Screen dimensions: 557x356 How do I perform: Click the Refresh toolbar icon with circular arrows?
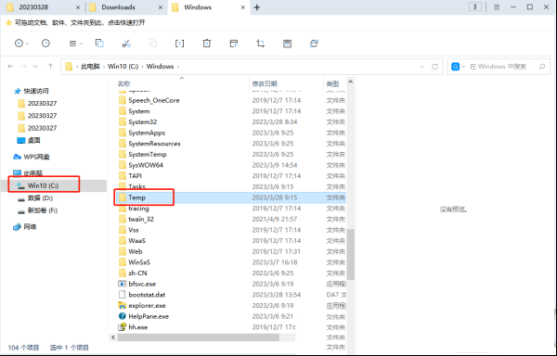pyautogui.click(x=314, y=44)
